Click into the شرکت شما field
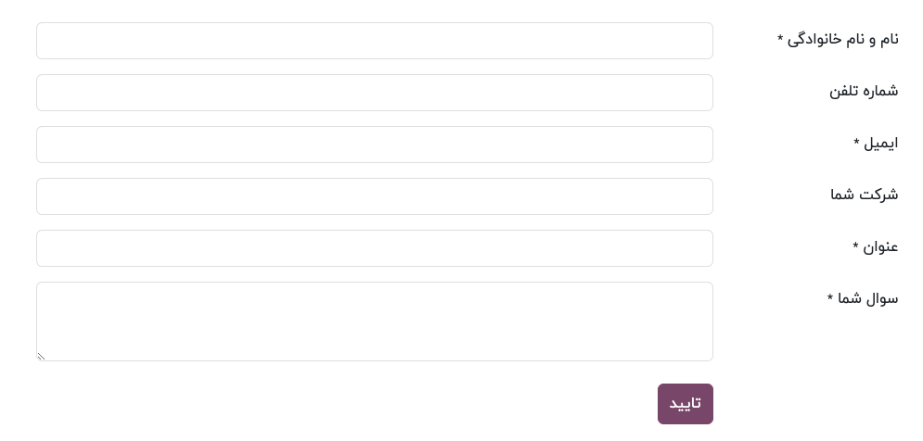Image resolution: width=923 pixels, height=441 pixels. point(374,196)
